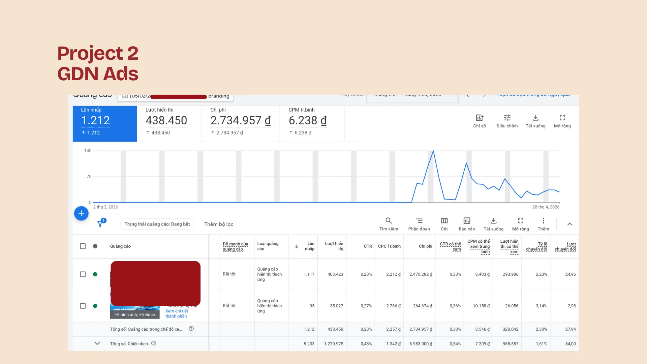Sort by Tỷ lệ chuyển đổi header
Screen dimensions: 647x364
pyautogui.click(x=536, y=246)
